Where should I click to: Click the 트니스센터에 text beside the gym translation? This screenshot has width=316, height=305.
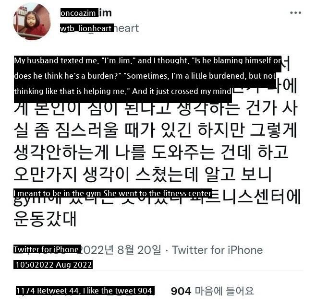256,196
